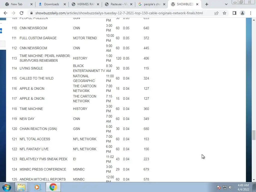256x192 pixels.
Task: Open Action Center flag tray icon
Action: (219, 187)
